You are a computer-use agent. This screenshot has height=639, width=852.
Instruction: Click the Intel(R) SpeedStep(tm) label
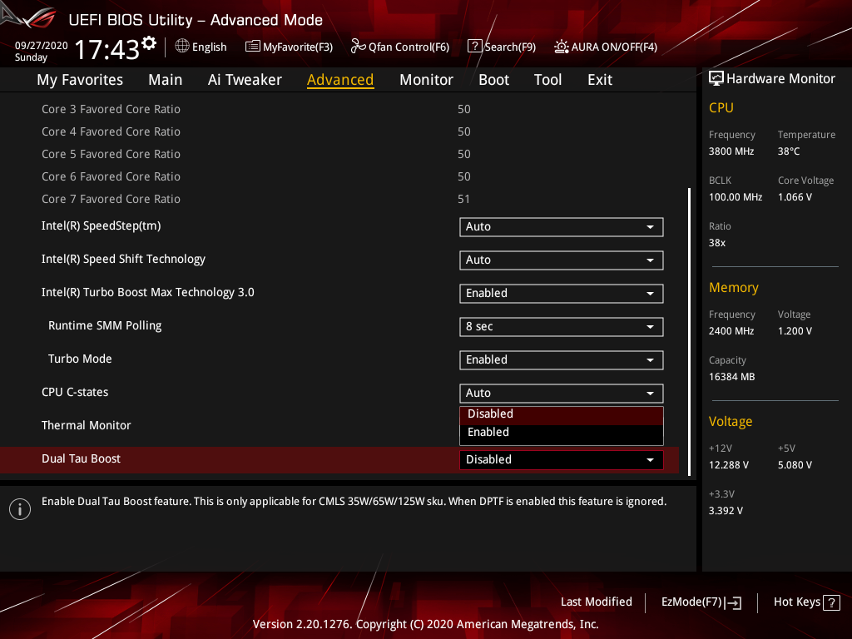[x=101, y=226]
